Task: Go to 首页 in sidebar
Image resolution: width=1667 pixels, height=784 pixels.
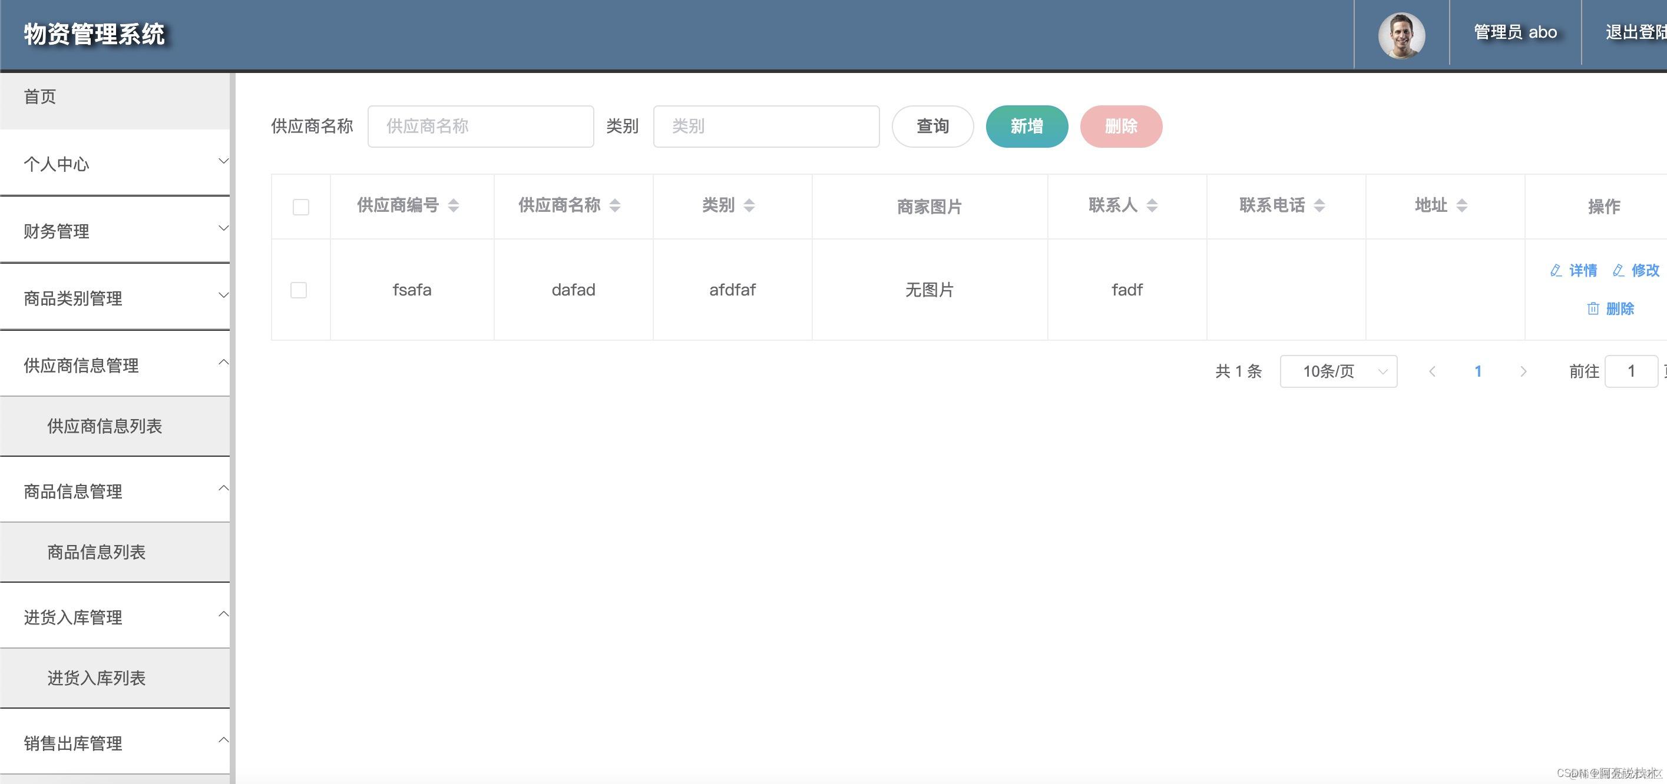Action: (40, 97)
